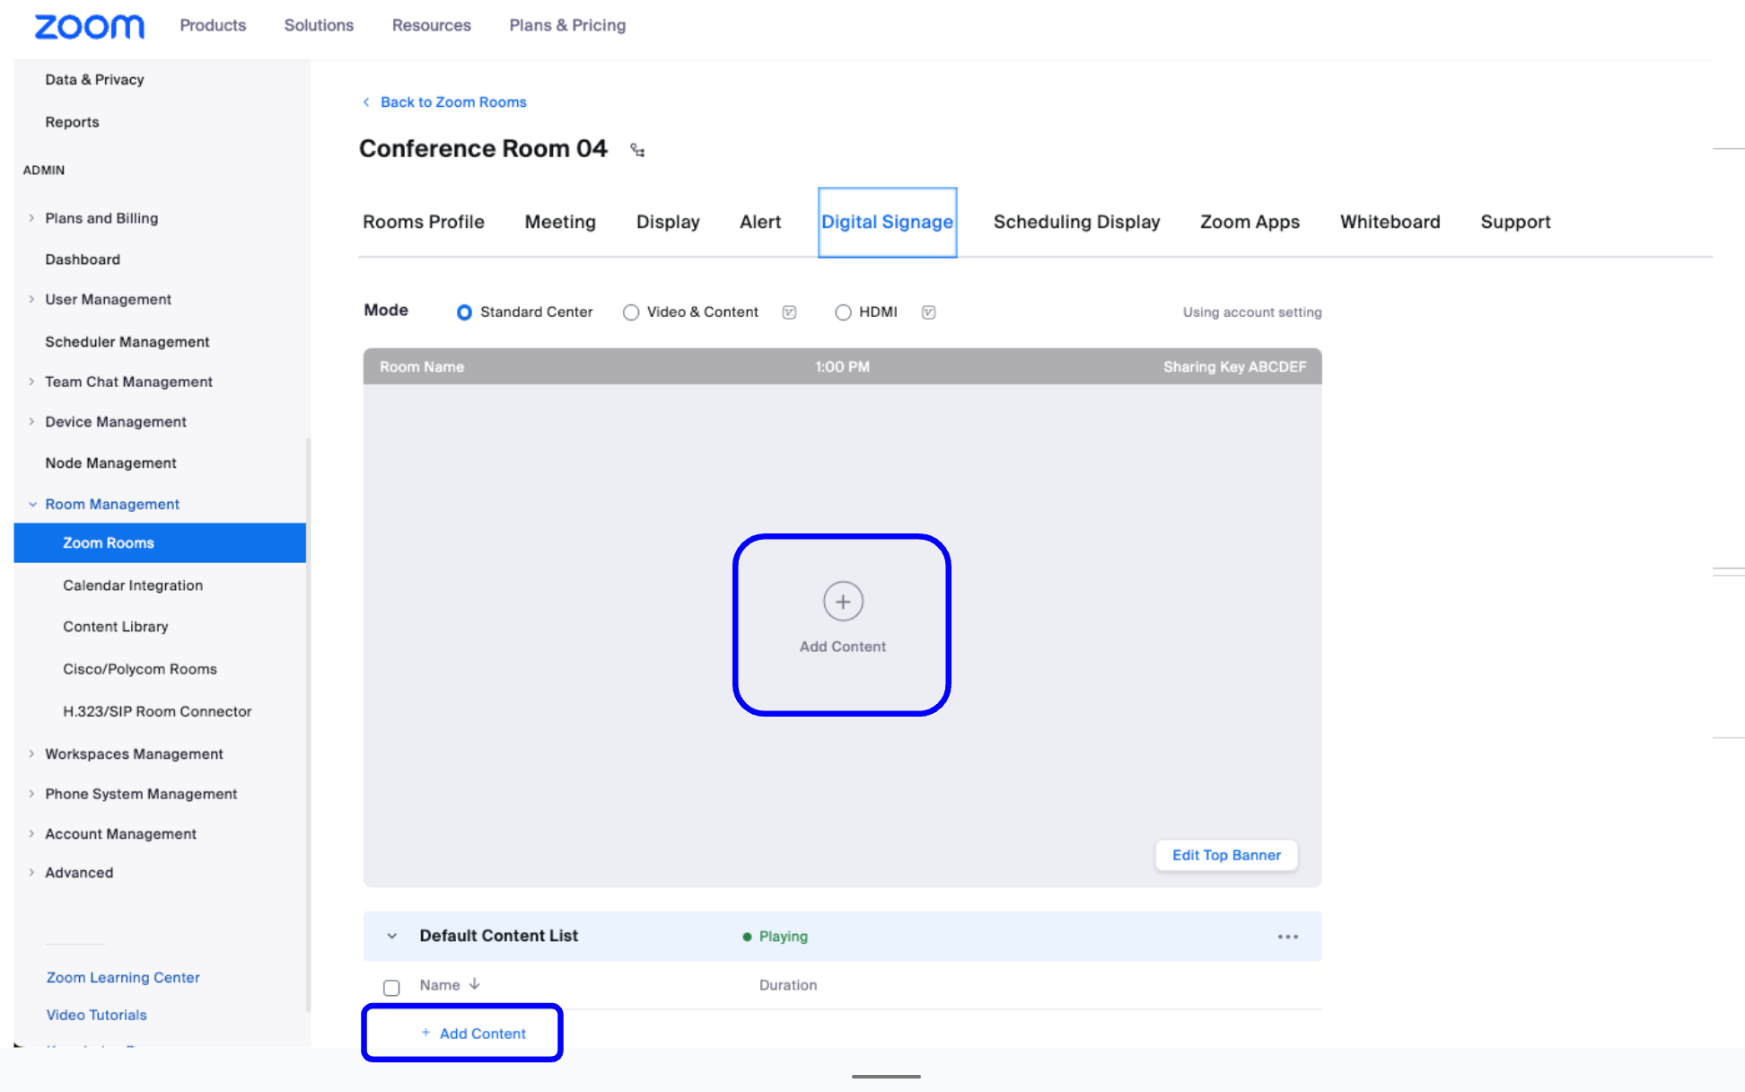Image resolution: width=1745 pixels, height=1092 pixels.
Task: Open Scheduler Management in sidebar
Action: pos(127,342)
